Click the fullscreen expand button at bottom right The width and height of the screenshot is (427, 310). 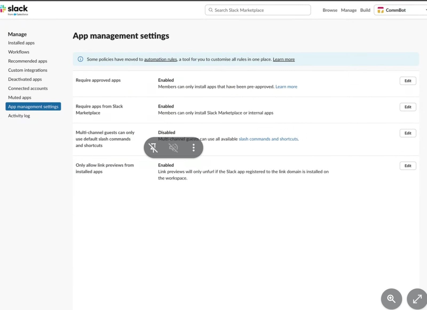tap(417, 299)
